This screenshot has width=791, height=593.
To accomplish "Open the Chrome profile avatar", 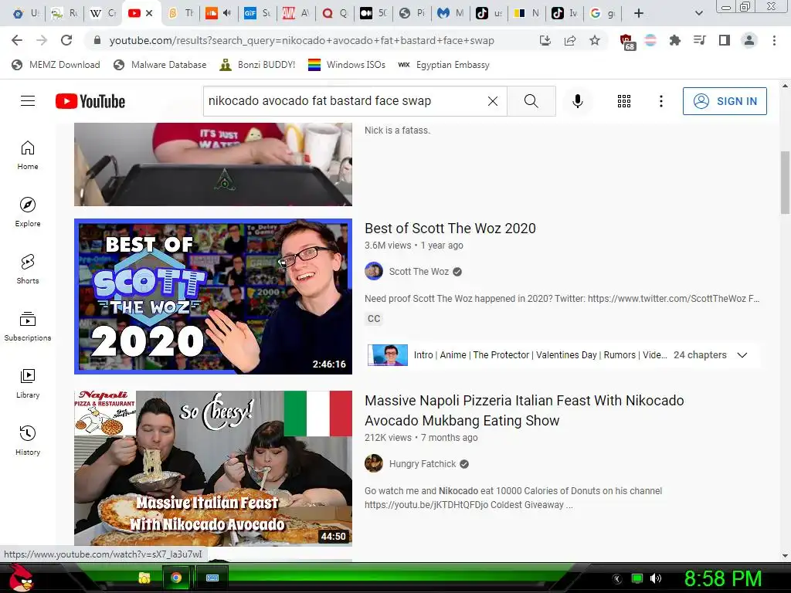I will click(x=749, y=40).
